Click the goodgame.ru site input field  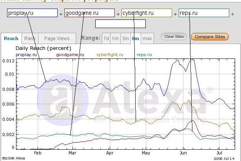click(89, 13)
